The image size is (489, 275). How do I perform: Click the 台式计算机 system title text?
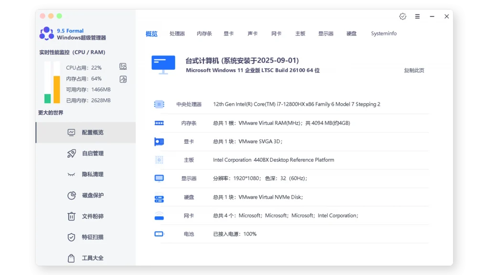242,61
